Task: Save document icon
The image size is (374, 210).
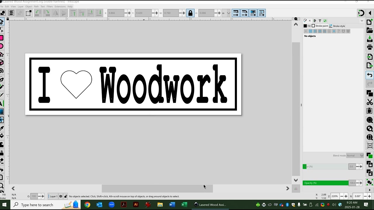Action: [370, 39]
